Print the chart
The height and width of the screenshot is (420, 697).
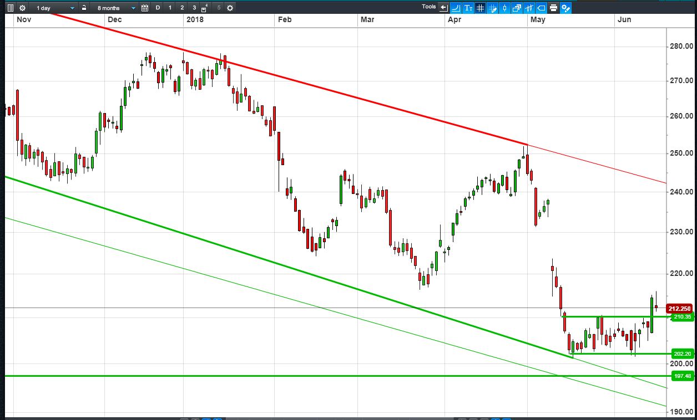(553, 8)
